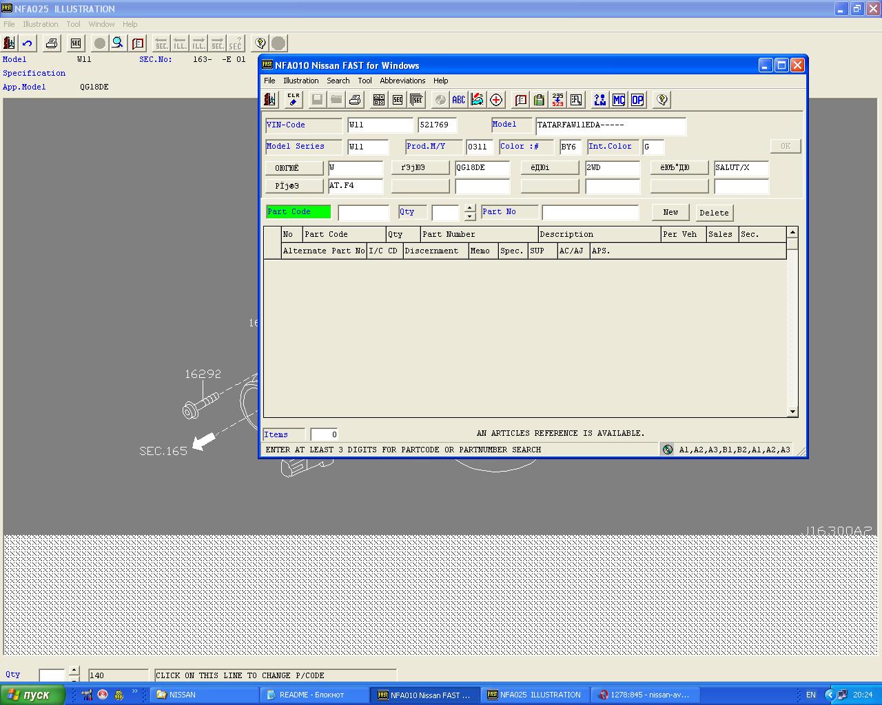This screenshot has width=882, height=705.
Task: Switch to NISSAN folder taskbar item
Action: 203,695
